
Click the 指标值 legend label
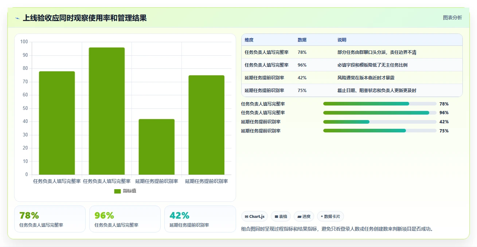(x=130, y=191)
